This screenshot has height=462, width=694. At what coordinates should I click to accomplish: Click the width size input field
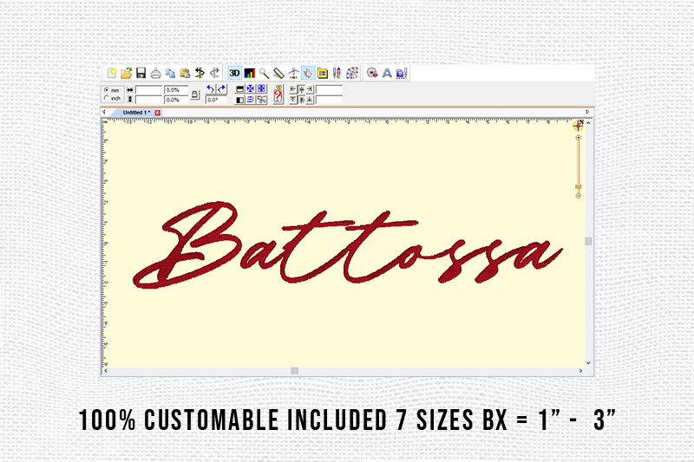(148, 90)
